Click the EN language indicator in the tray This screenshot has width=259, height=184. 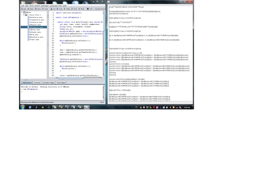[136, 107]
